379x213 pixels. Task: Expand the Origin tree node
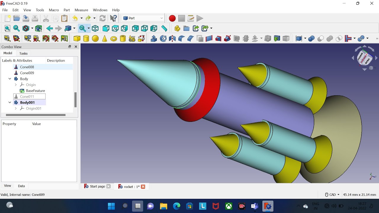[16, 85]
